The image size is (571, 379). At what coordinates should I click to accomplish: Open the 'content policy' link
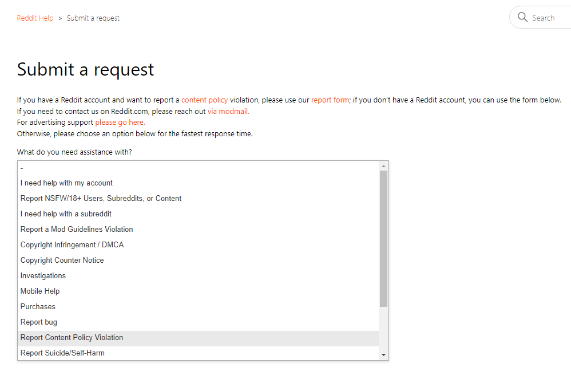click(x=204, y=100)
